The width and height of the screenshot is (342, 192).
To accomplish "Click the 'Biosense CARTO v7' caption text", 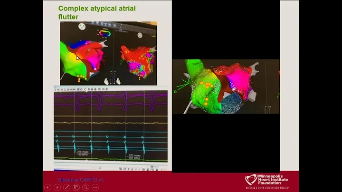I will [81, 180].
